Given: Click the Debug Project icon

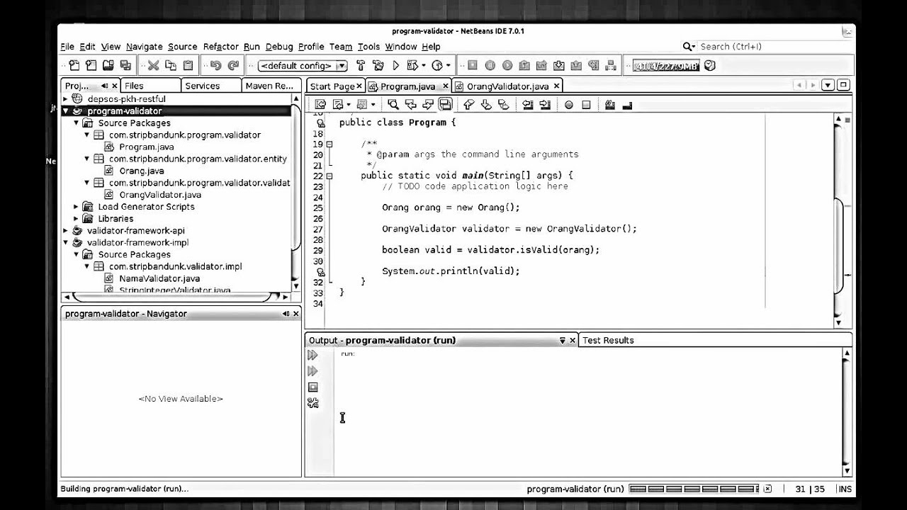Looking at the screenshot, I should pyautogui.click(x=413, y=65).
